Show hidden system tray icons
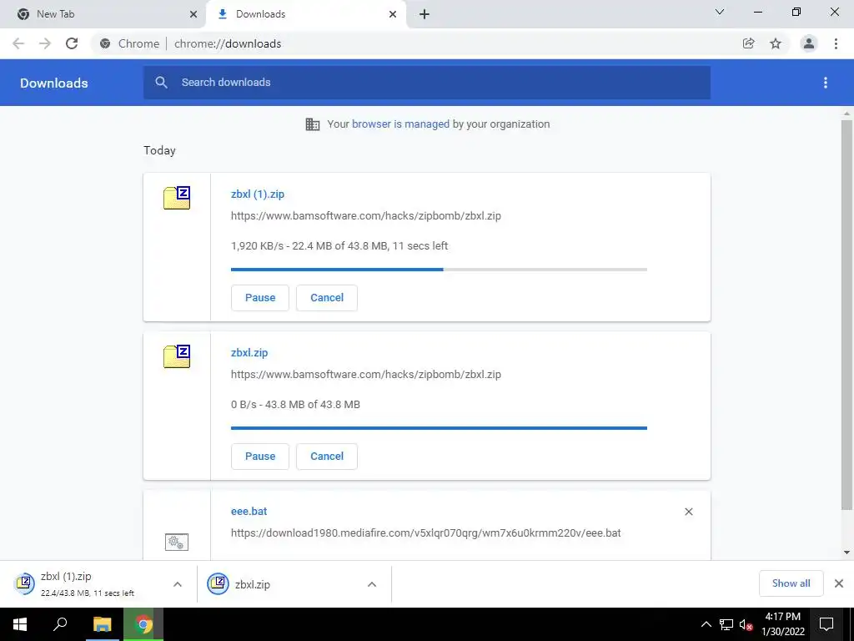854x641 pixels. pyautogui.click(x=706, y=624)
